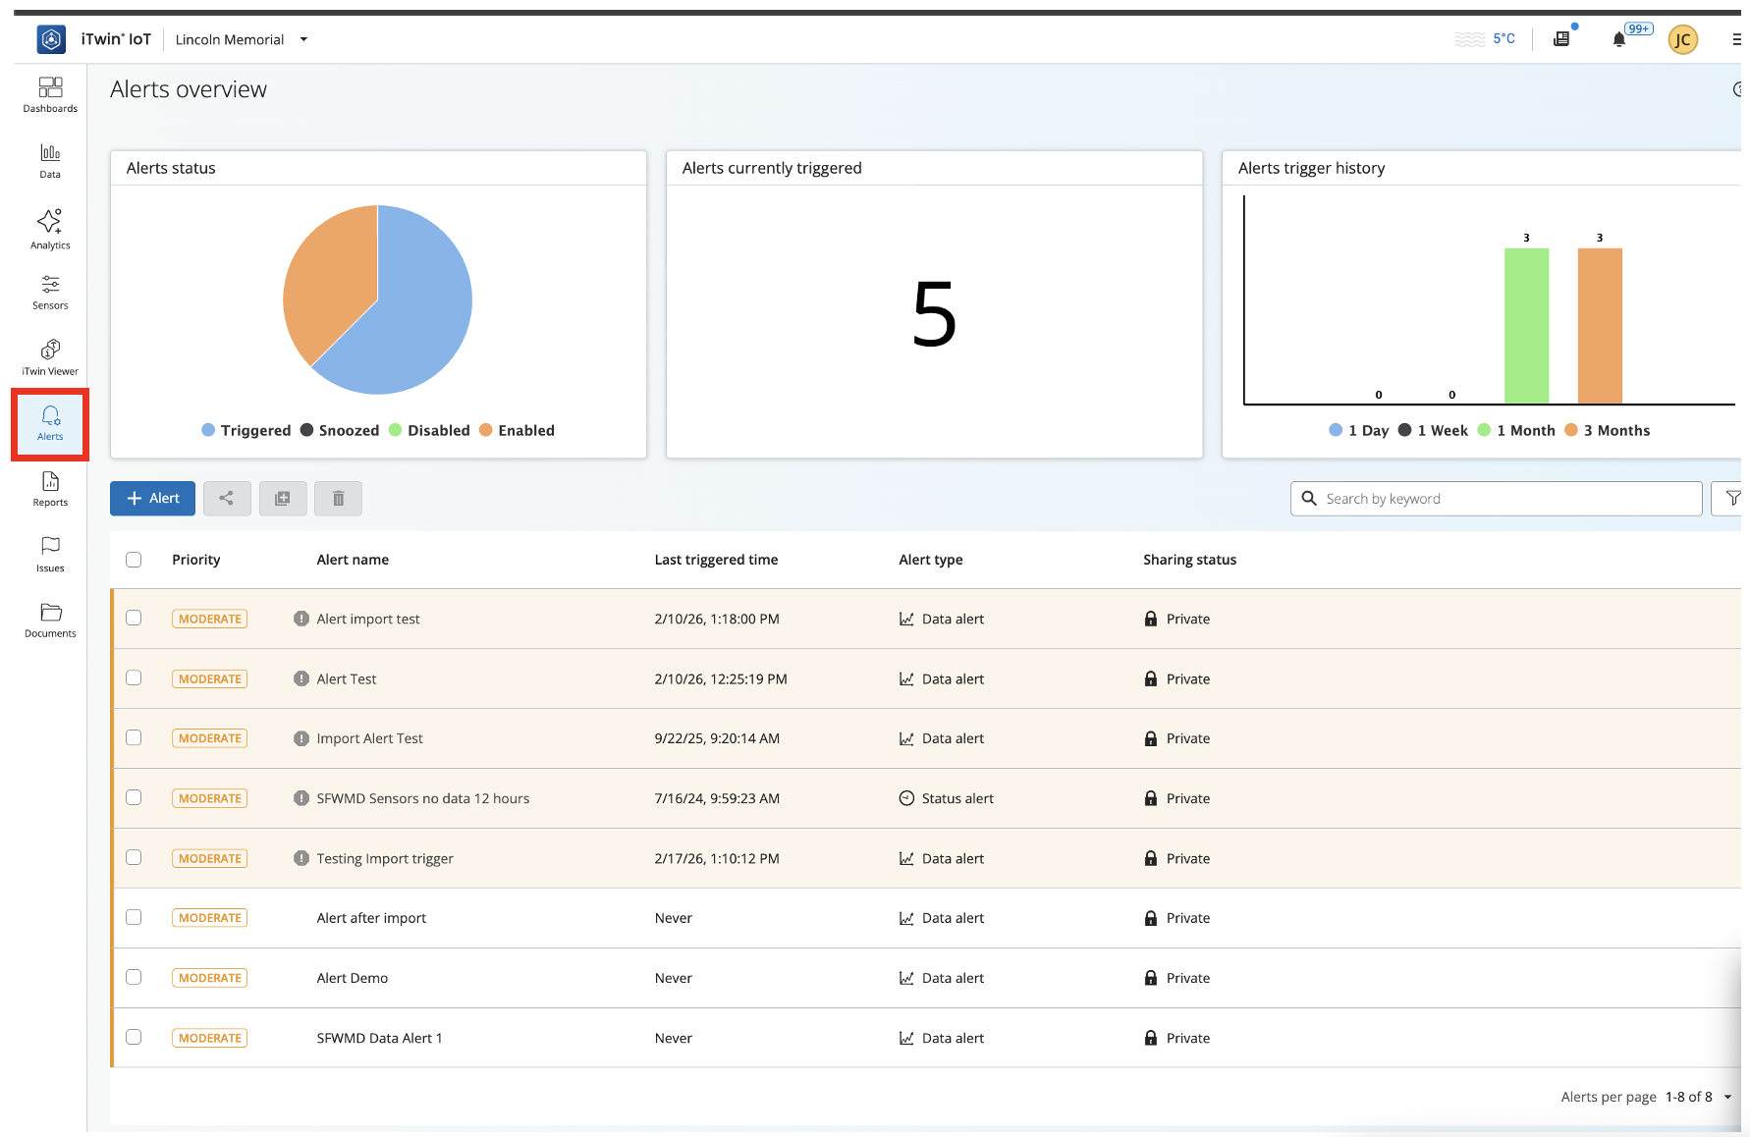Image resolution: width=1750 pixels, height=1137 pixels.
Task: Open the Alerts per page dropdown
Action: 1727,1097
